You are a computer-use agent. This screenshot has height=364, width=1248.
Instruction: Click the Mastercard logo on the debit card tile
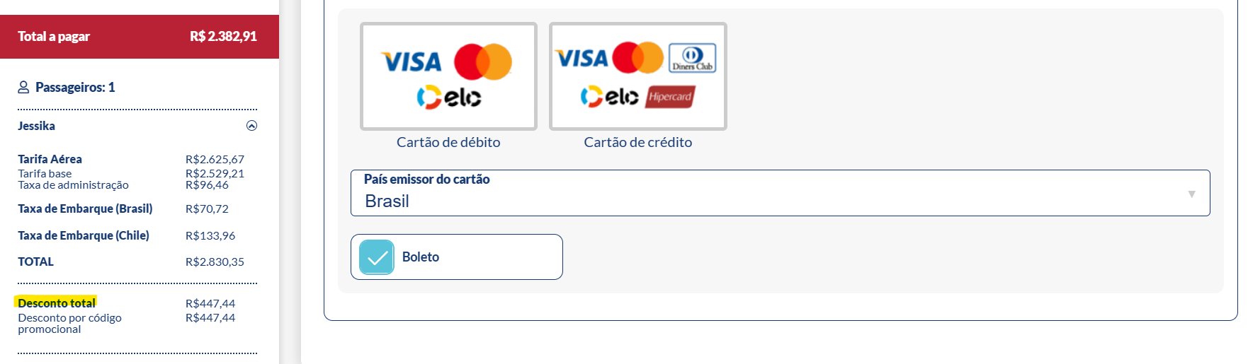click(483, 61)
